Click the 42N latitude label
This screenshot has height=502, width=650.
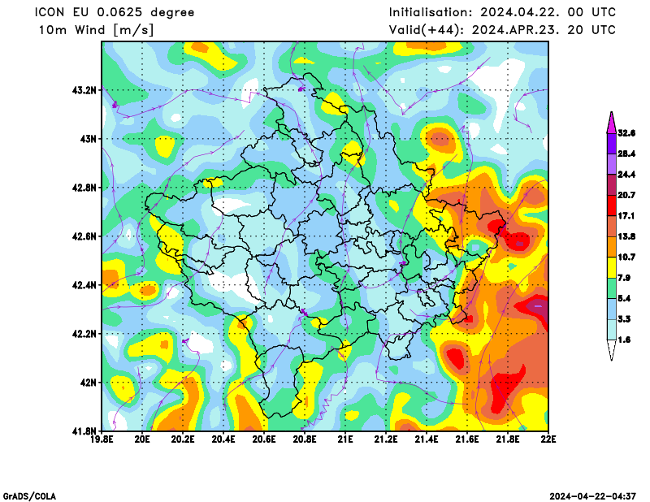[x=88, y=383]
